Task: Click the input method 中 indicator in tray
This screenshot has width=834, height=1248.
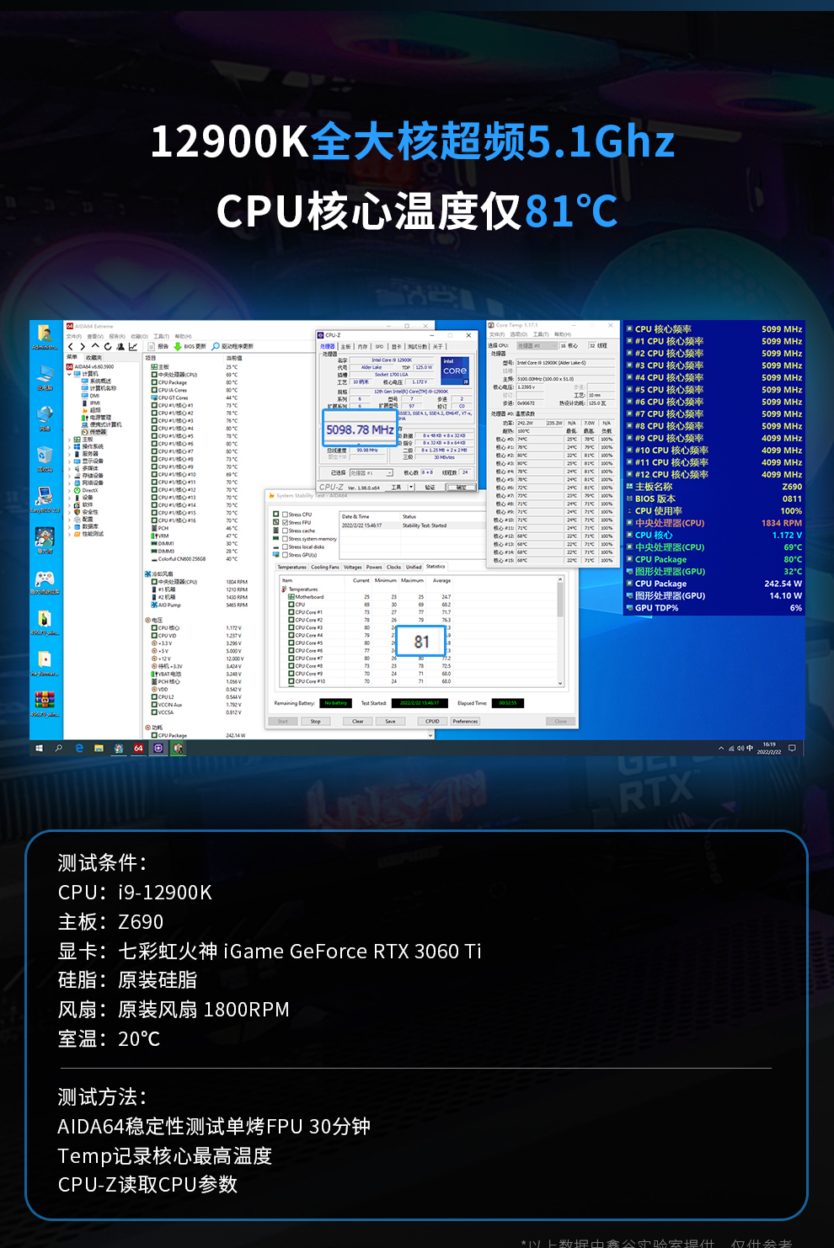Action: click(x=750, y=748)
